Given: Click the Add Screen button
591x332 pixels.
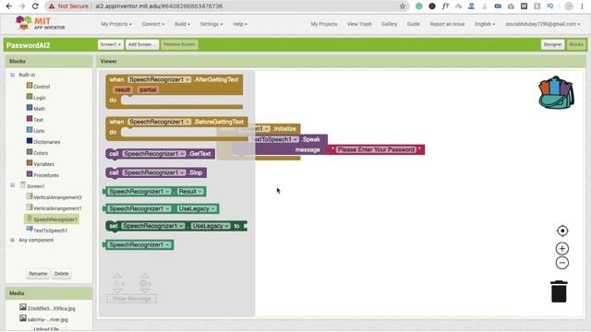Looking at the screenshot, I should [141, 44].
